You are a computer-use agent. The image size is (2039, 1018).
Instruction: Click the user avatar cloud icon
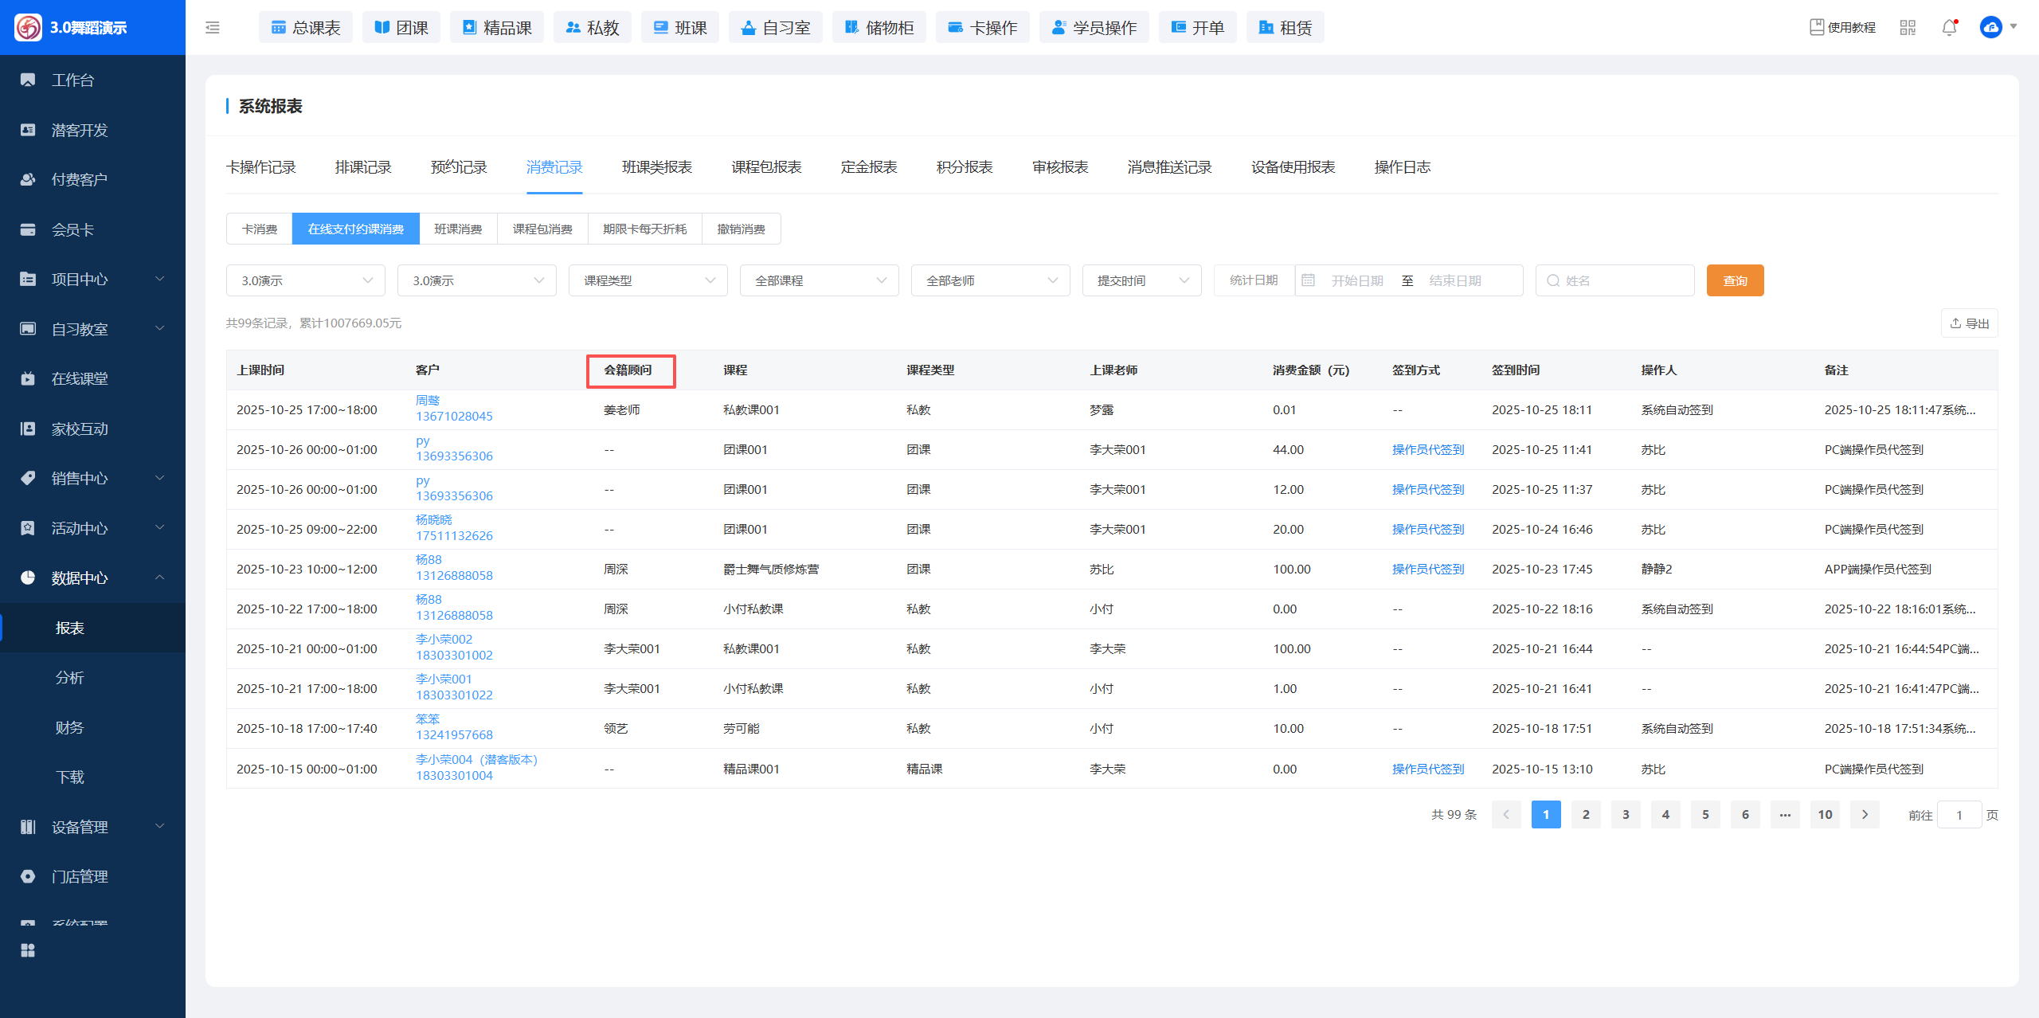pyautogui.click(x=1990, y=28)
